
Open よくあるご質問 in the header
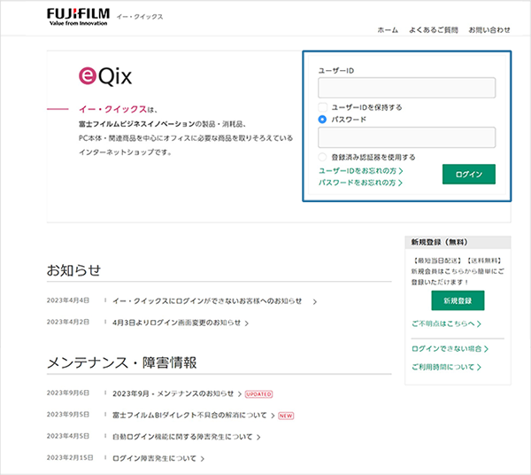click(x=434, y=30)
